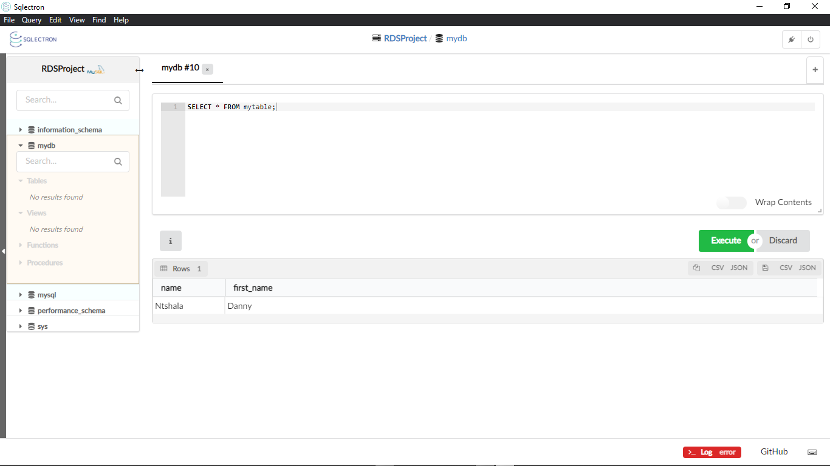830x466 pixels.
Task: Click the plug reconnect icon
Action: coord(791,39)
